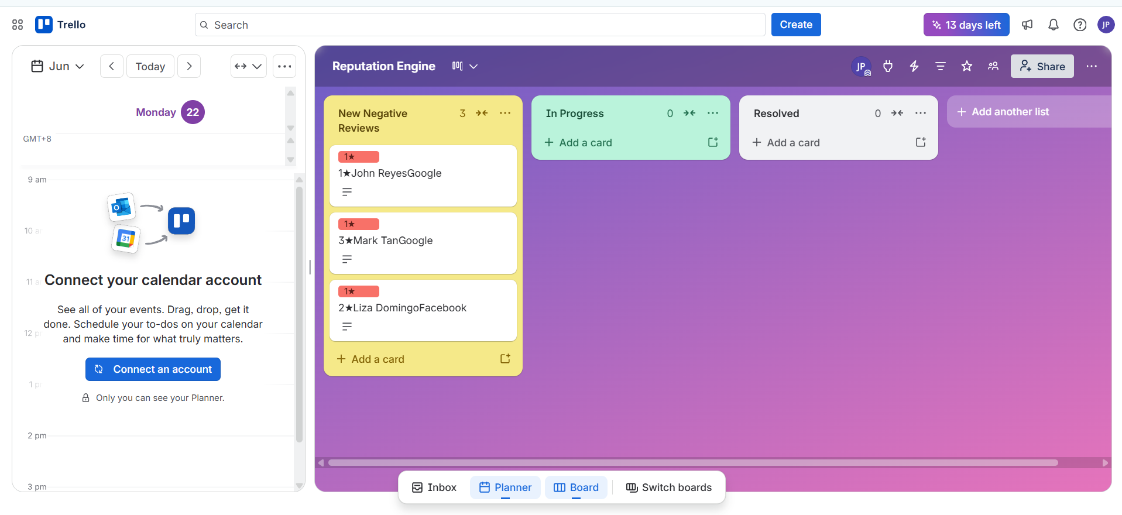Open the Automation lightning icon
This screenshot has width=1122, height=515.
[x=914, y=66]
